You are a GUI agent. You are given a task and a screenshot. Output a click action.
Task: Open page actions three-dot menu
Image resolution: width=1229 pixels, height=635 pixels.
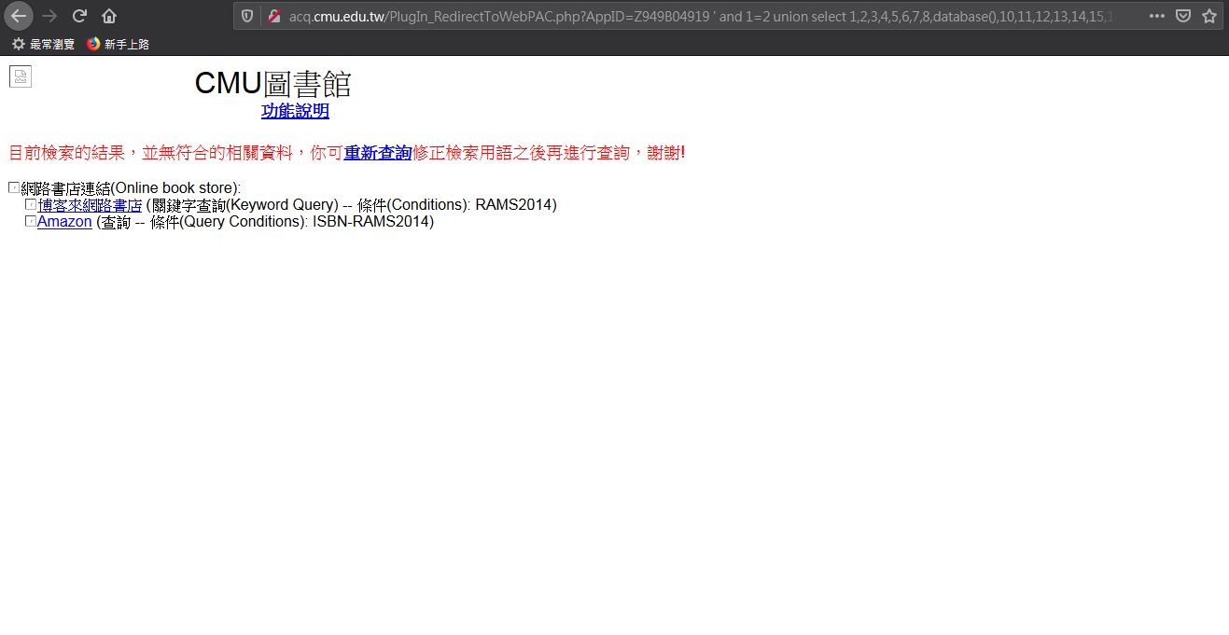1156,16
